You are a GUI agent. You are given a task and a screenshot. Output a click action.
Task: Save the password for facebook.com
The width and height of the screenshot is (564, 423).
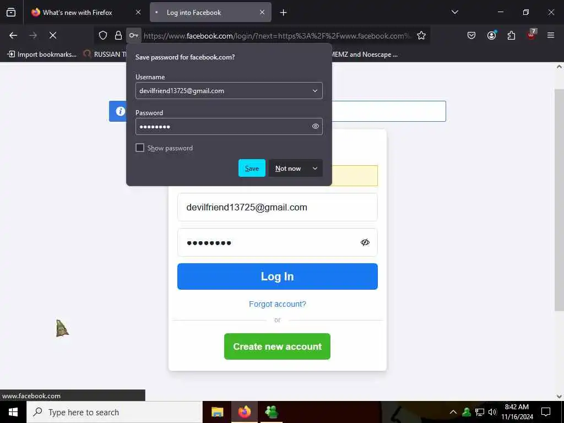tap(252, 168)
